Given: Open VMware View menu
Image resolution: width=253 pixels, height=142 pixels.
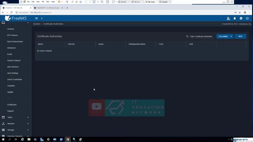Looking at the screenshot, I should tap(38, 2).
